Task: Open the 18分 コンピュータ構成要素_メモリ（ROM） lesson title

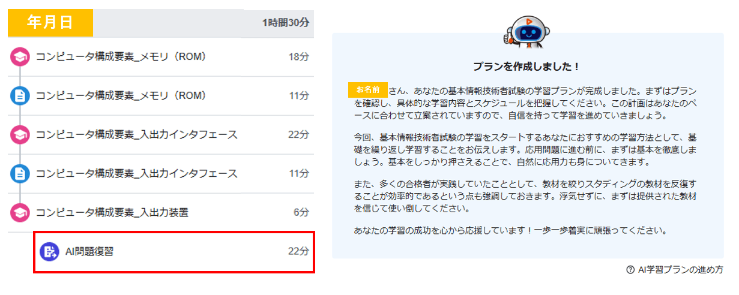Action: (x=121, y=57)
